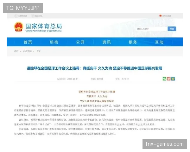Click the paragraph beginning 会议指出

[x=94, y=122]
